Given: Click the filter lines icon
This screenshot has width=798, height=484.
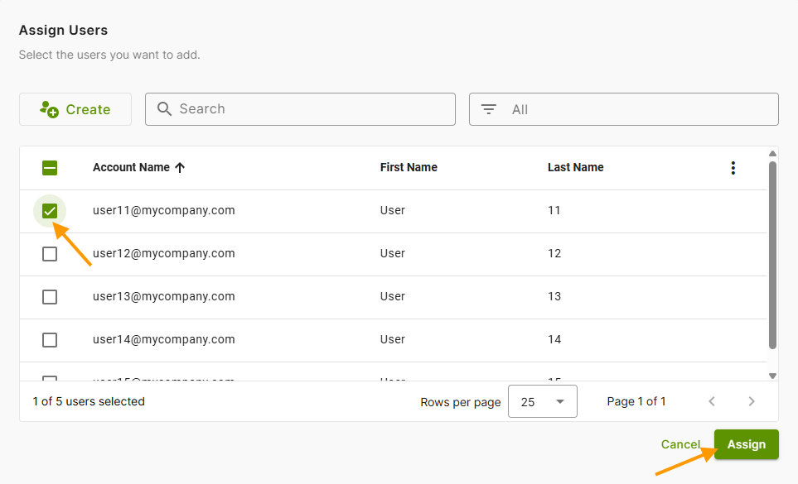Looking at the screenshot, I should click(489, 109).
